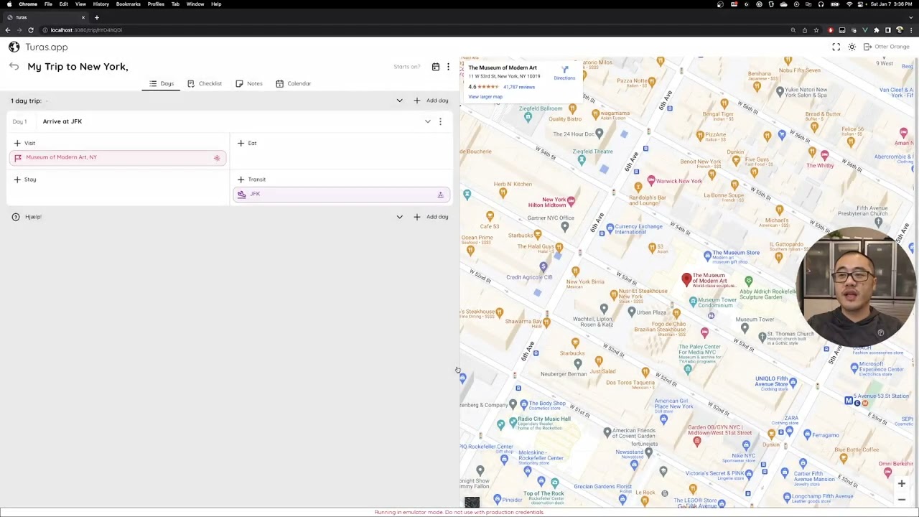This screenshot has width=919, height=517.
Task: Open Day 1 three-dot options menu
Action: 440,121
